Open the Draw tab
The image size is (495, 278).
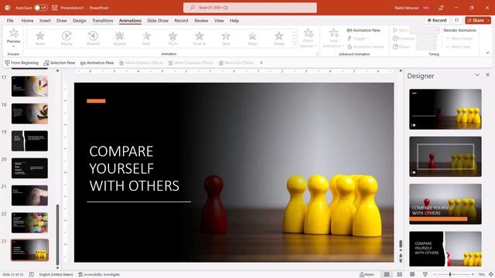tap(62, 21)
